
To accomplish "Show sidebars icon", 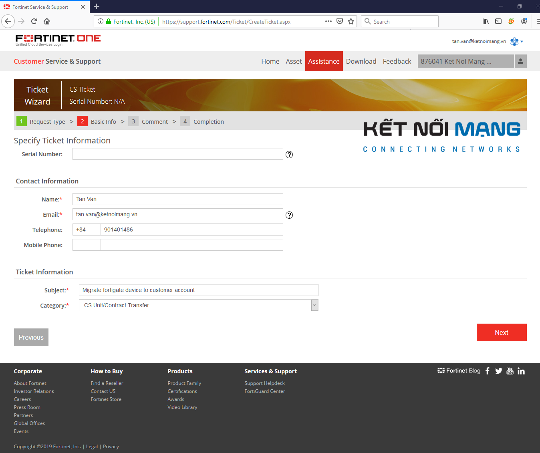I will 498,21.
